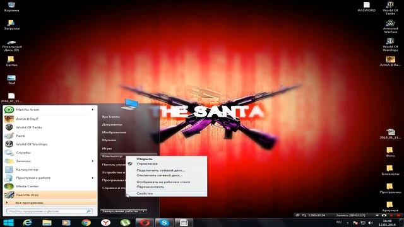Open Yandex browser from the taskbar
The height and width of the screenshot is (227, 404).
pyautogui.click(x=105, y=223)
